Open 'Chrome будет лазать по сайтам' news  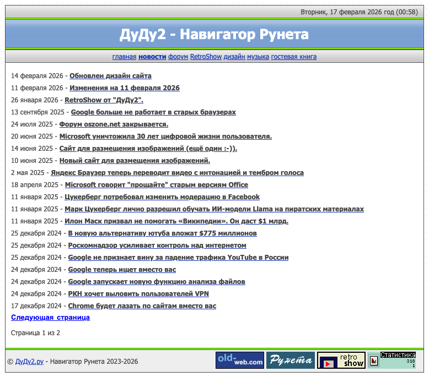[142, 306]
